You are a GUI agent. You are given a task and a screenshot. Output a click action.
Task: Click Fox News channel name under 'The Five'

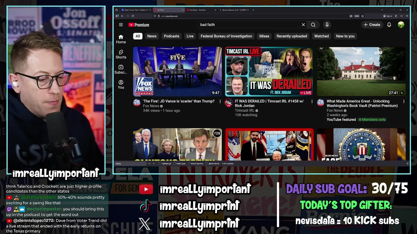pos(151,106)
